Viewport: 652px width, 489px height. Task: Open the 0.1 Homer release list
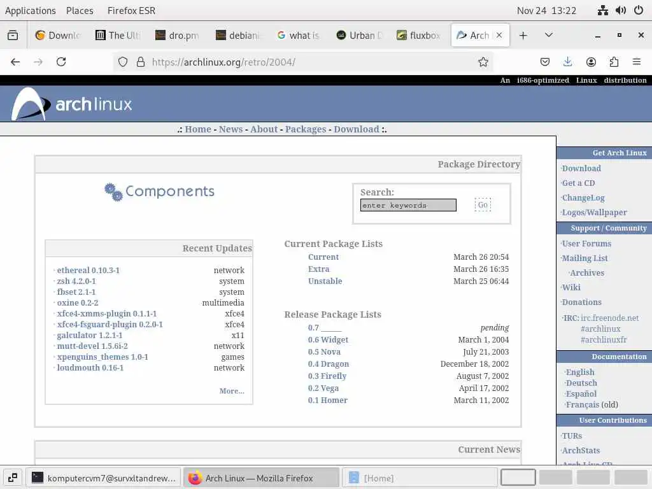(x=328, y=400)
